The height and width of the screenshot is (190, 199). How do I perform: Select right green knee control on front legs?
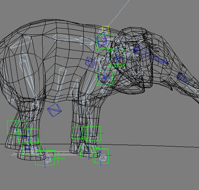pos(94,134)
